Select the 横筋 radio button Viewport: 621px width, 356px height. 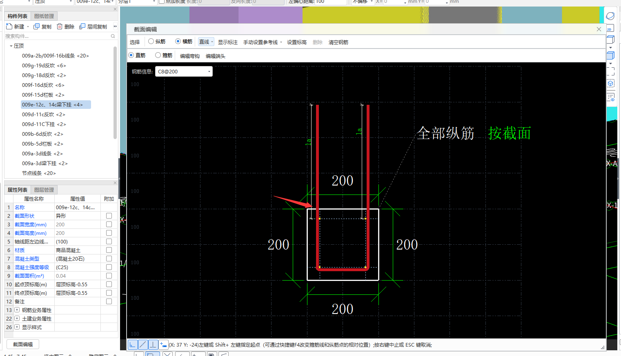pyautogui.click(x=178, y=41)
